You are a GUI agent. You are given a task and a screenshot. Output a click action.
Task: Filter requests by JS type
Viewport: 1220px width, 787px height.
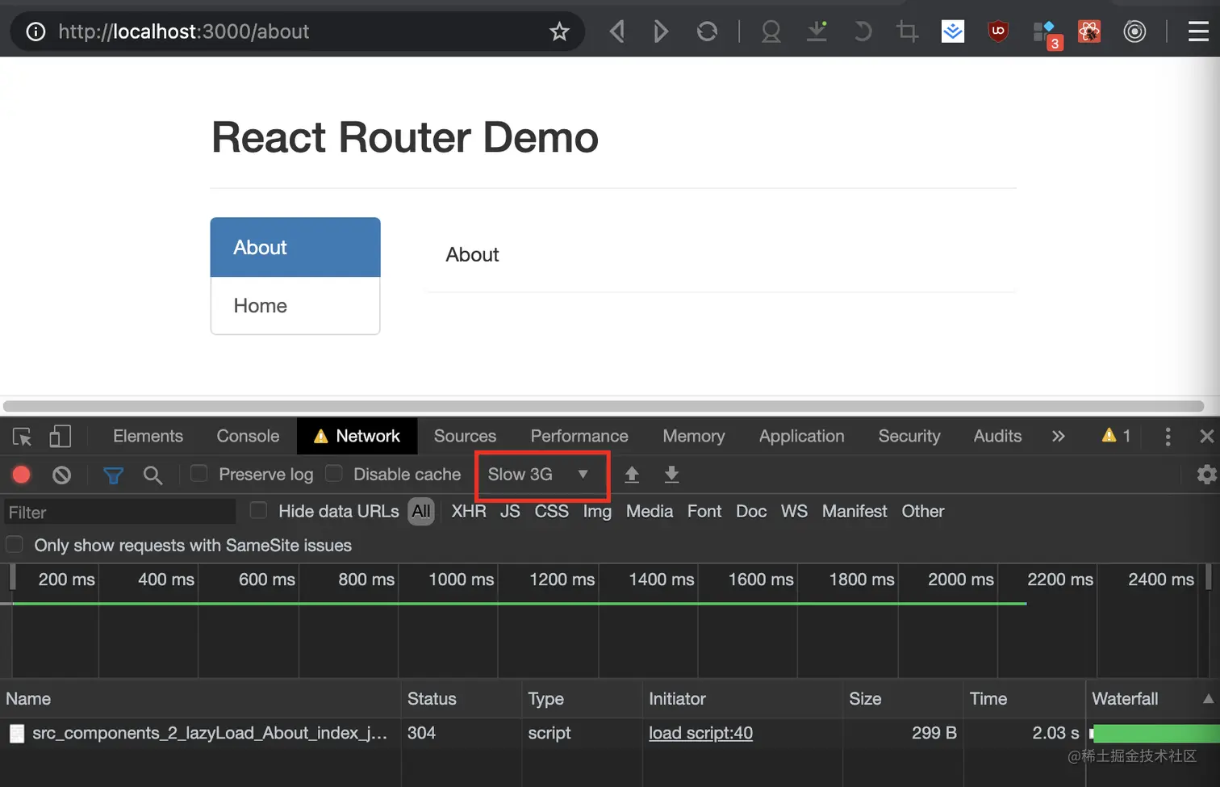coord(510,511)
